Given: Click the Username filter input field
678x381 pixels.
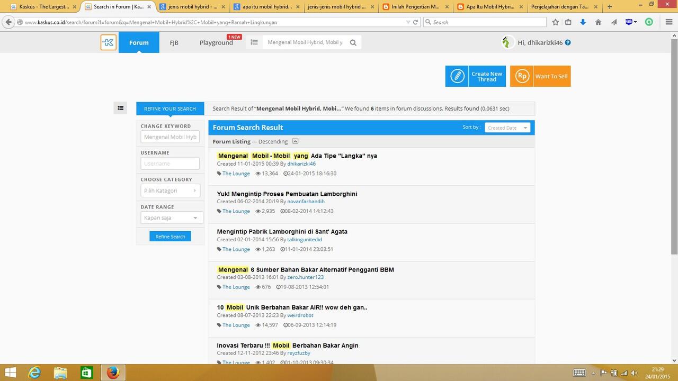Looking at the screenshot, I should pyautogui.click(x=170, y=164).
